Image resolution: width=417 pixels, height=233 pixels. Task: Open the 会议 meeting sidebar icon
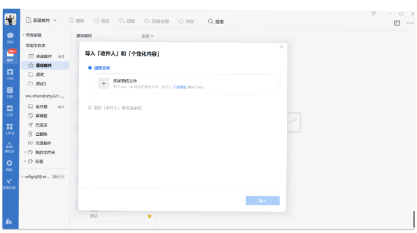(x=10, y=111)
